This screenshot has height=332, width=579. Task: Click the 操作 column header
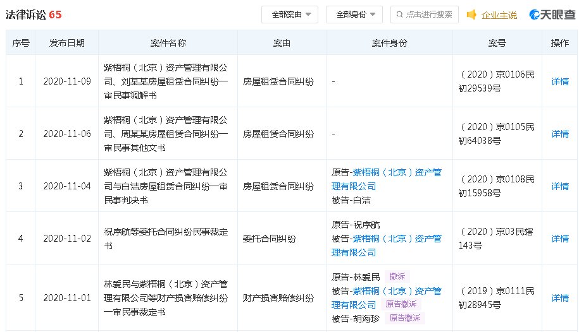(560, 43)
